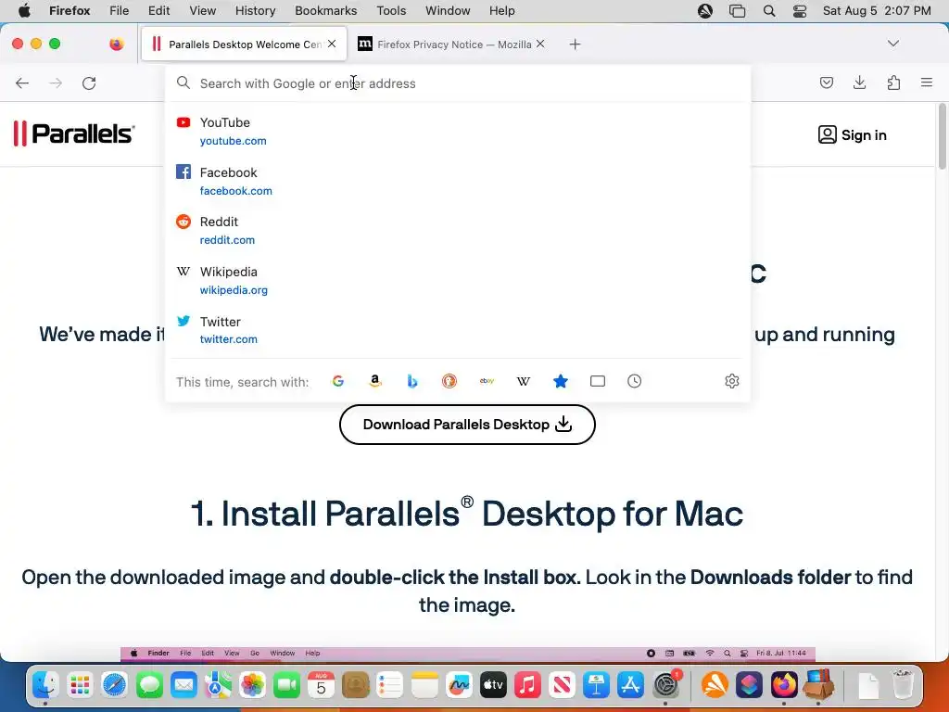Search this time with Amazon
The width and height of the screenshot is (949, 712).
click(x=375, y=381)
